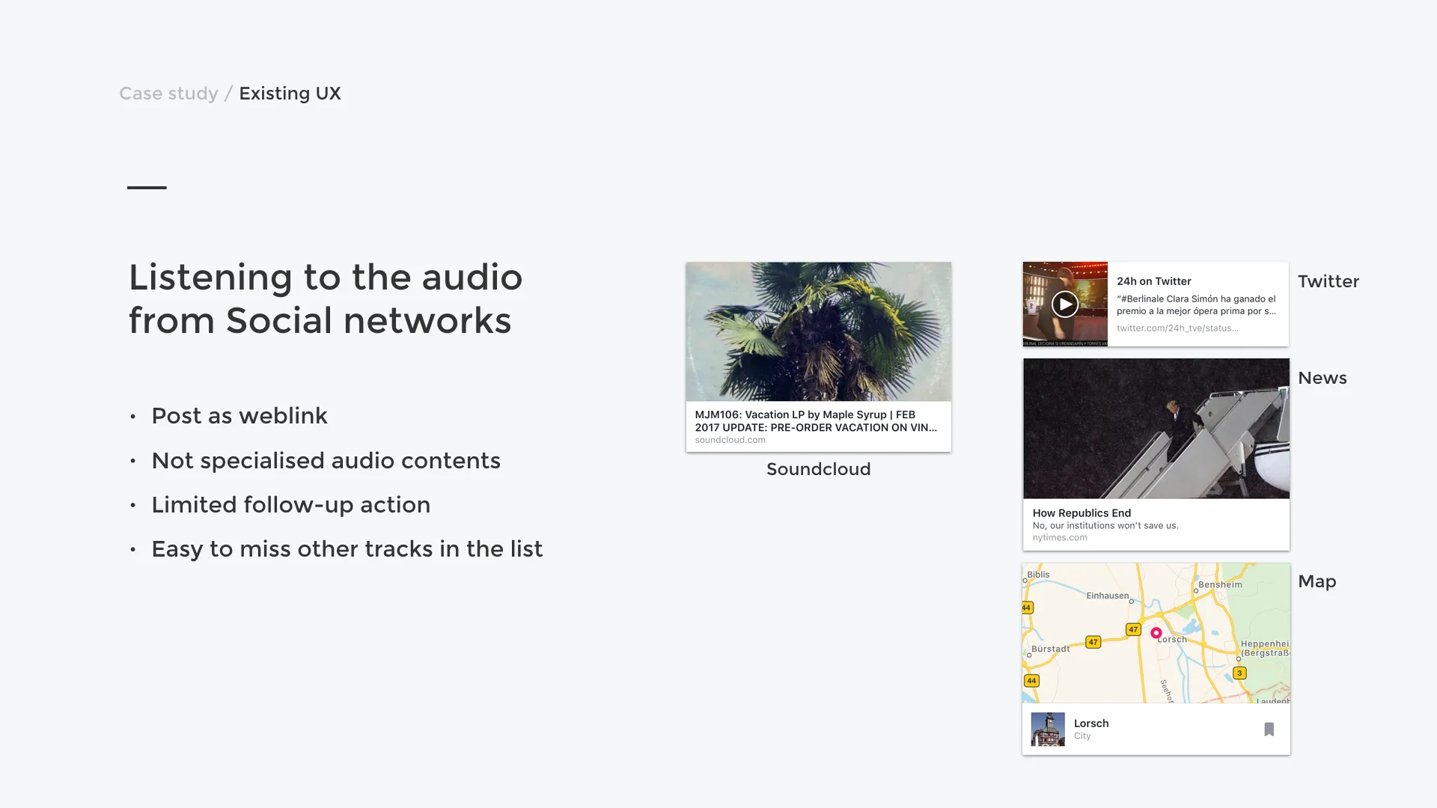
Task: Click the City subtitle under Lorsch
Action: [x=1082, y=736]
